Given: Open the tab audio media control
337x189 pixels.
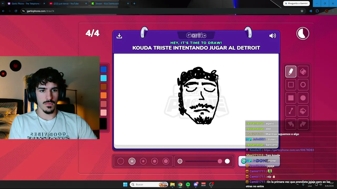Looking at the screenshot, I should click(311, 11).
